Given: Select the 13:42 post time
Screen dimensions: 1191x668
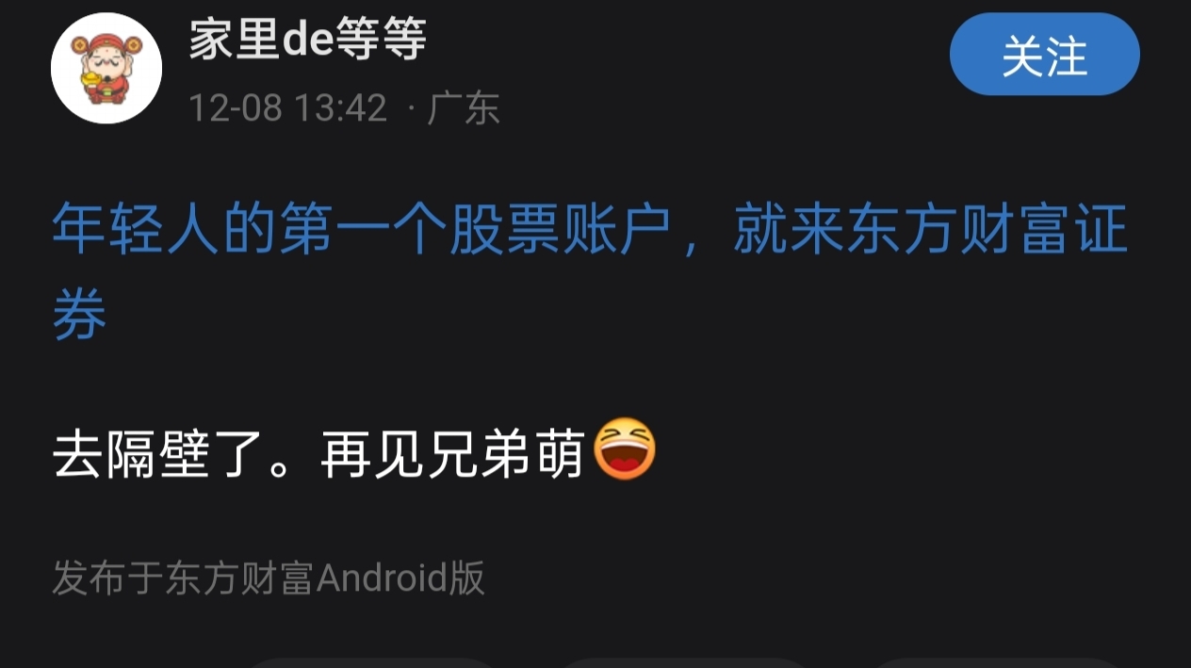Looking at the screenshot, I should (341, 108).
